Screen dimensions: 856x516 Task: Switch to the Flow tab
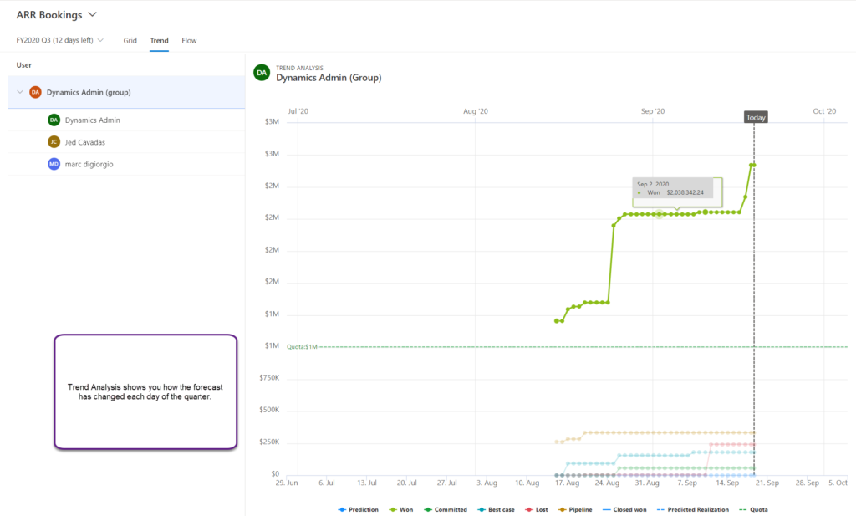tap(189, 40)
